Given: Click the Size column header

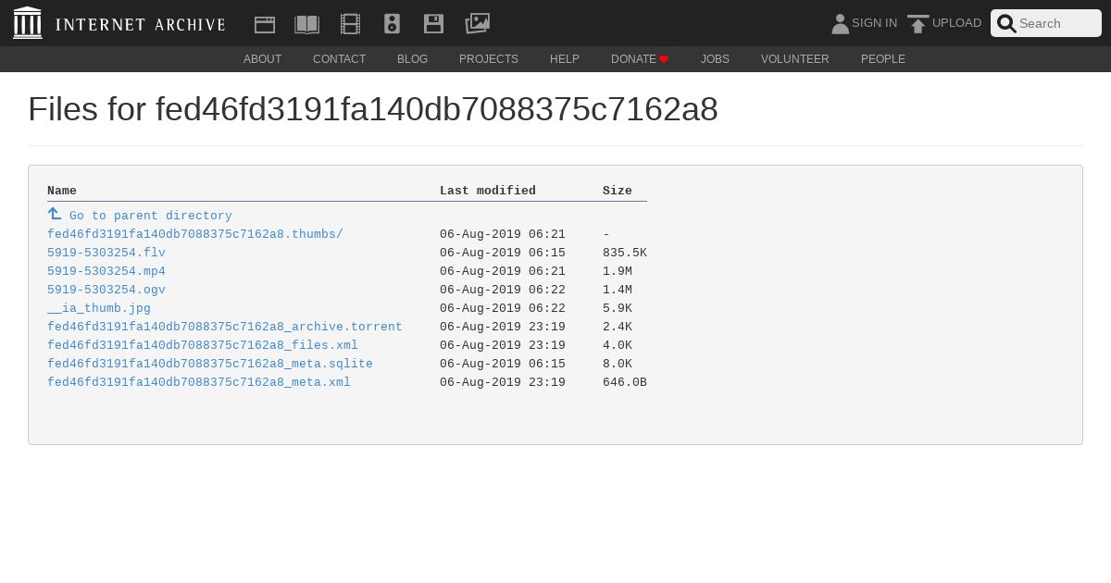Looking at the screenshot, I should (x=618, y=191).
